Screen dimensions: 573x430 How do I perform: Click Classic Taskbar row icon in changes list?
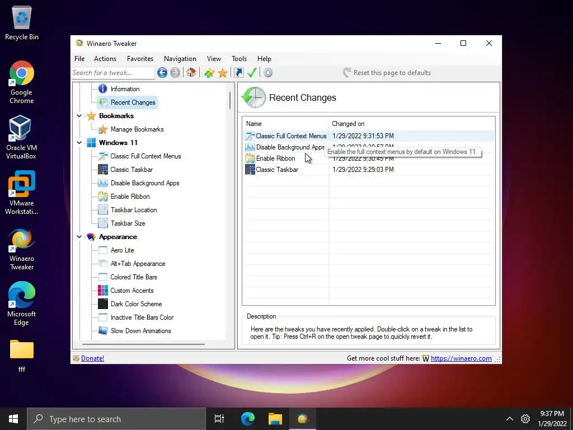(x=250, y=170)
